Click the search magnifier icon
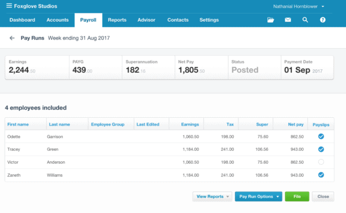This screenshot has height=213, width=346. tap(305, 20)
